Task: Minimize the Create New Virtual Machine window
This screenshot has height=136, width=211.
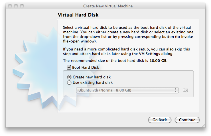Action: click(16, 6)
